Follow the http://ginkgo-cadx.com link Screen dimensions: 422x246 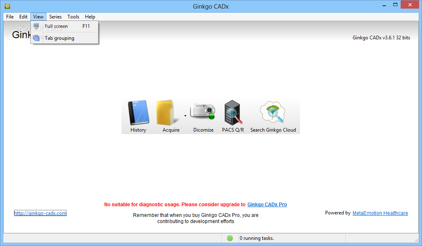tap(40, 213)
